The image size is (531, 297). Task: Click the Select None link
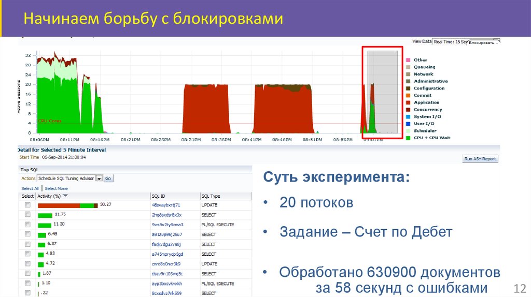56,188
